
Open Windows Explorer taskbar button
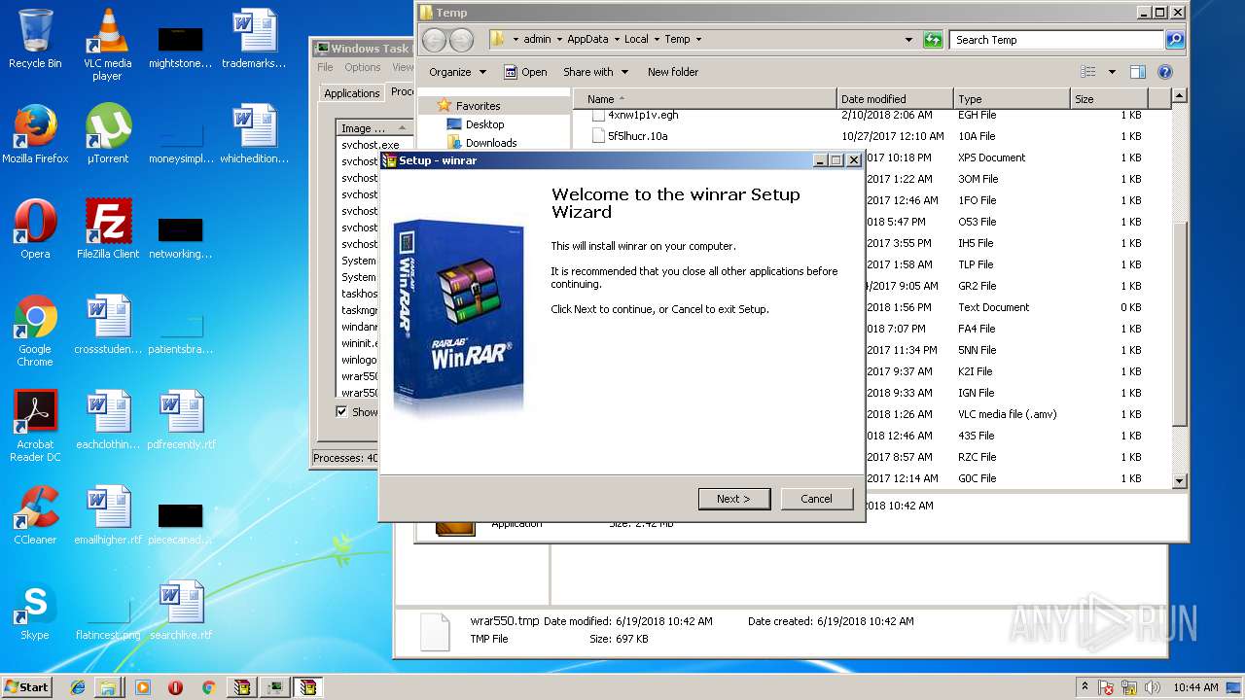point(107,687)
